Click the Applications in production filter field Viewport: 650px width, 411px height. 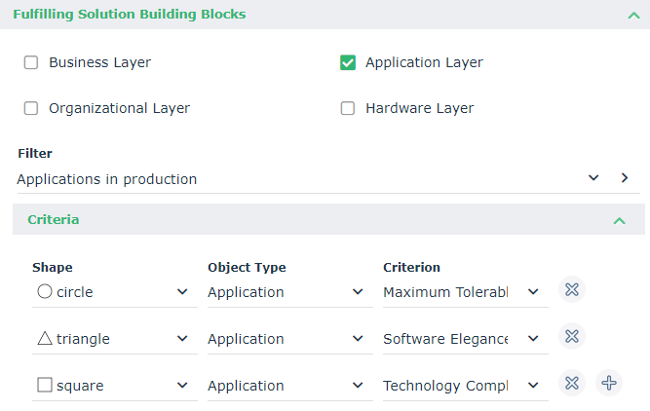coord(292,179)
